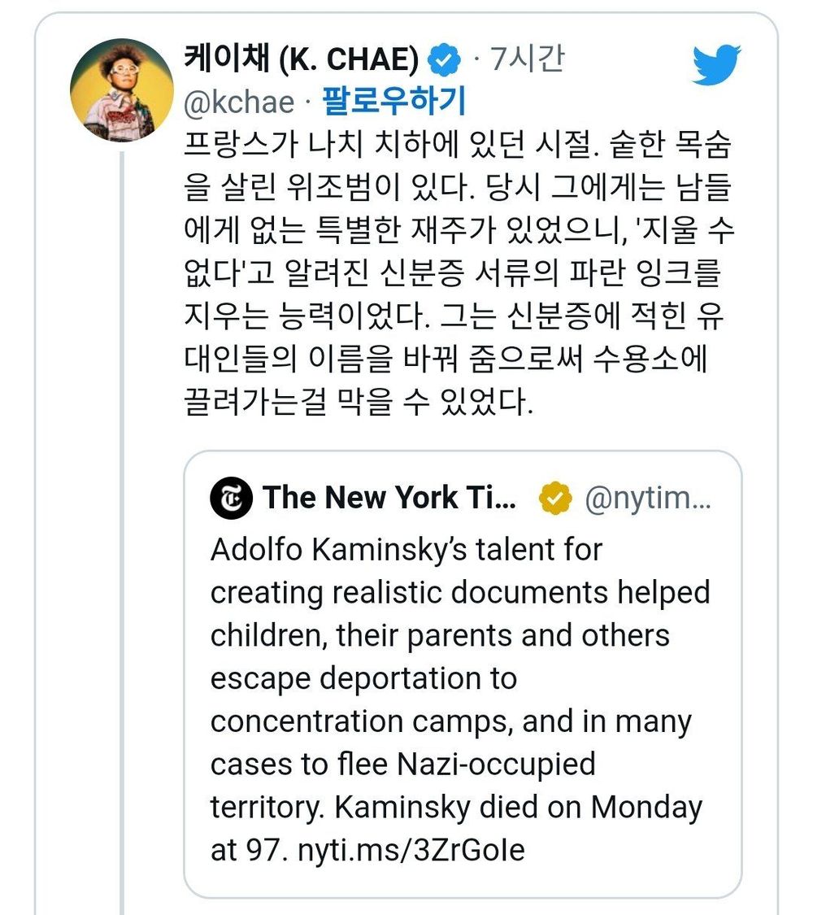Open the 7시간 timestamp link

coord(527,60)
